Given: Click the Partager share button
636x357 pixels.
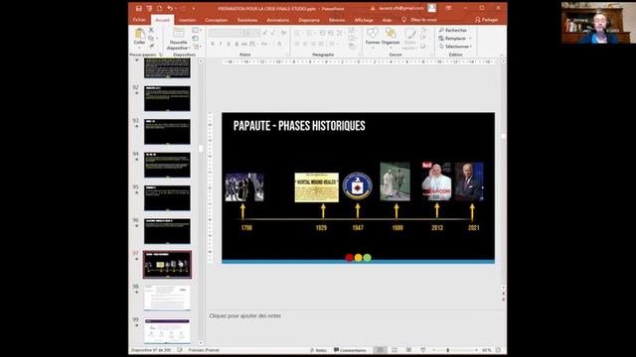Looking at the screenshot, I should (x=486, y=20).
